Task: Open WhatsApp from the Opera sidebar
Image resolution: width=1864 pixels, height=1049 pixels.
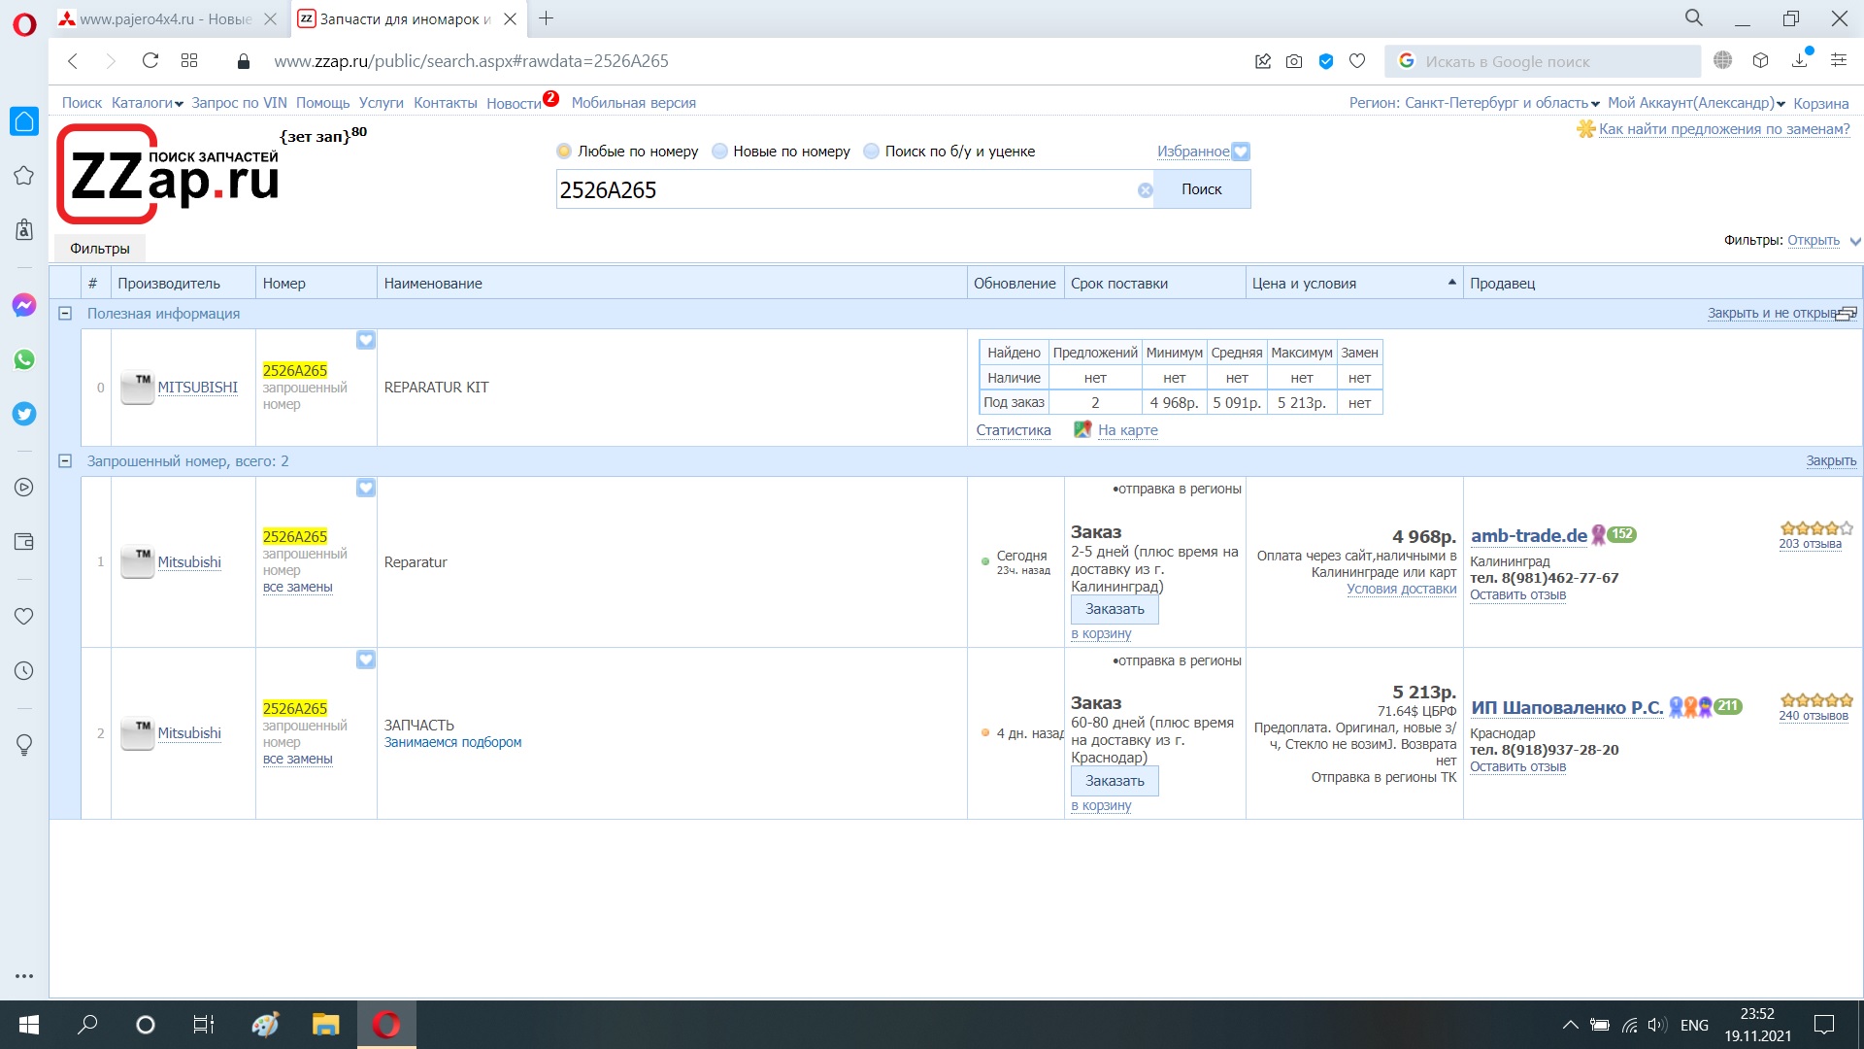Action: pos(24,359)
